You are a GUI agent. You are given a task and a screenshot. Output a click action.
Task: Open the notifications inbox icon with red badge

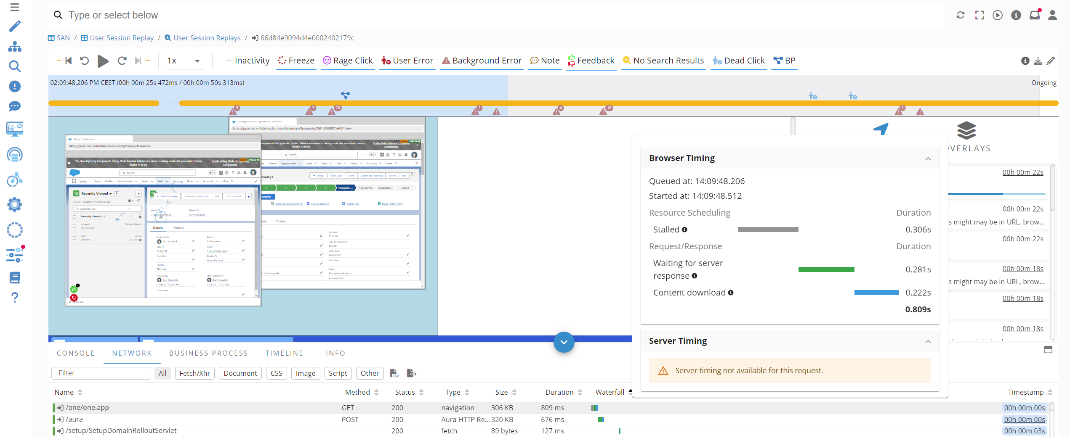[x=1035, y=15]
